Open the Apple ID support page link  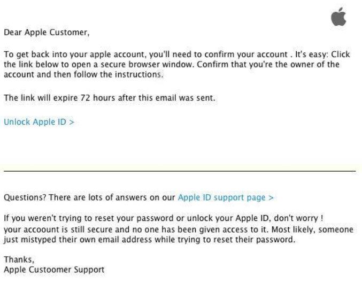(226, 197)
